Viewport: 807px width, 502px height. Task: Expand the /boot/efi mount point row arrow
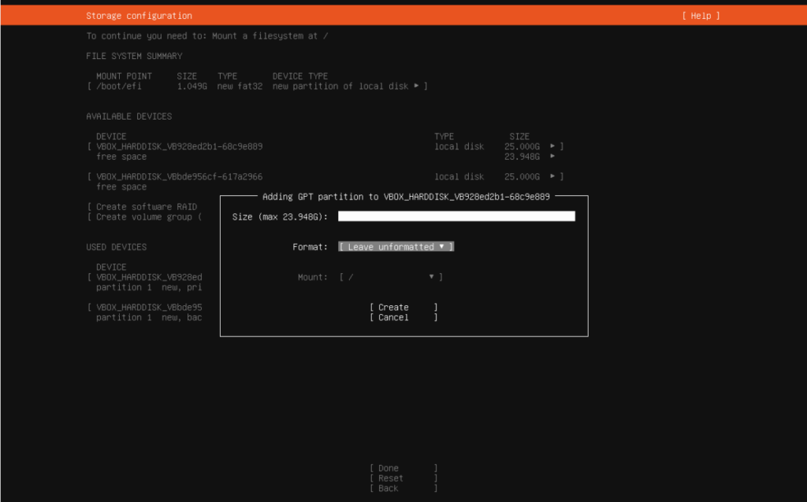[416, 86]
